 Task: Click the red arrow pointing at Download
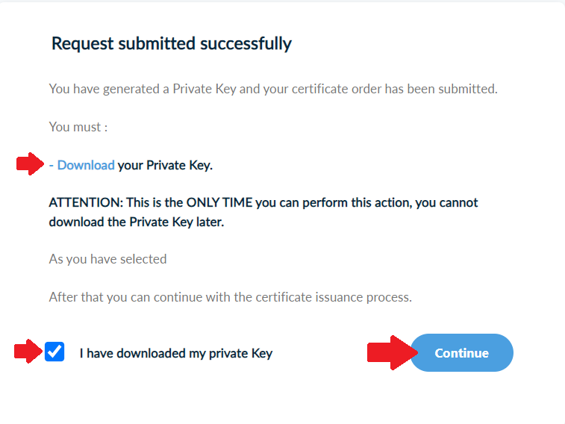click(31, 164)
